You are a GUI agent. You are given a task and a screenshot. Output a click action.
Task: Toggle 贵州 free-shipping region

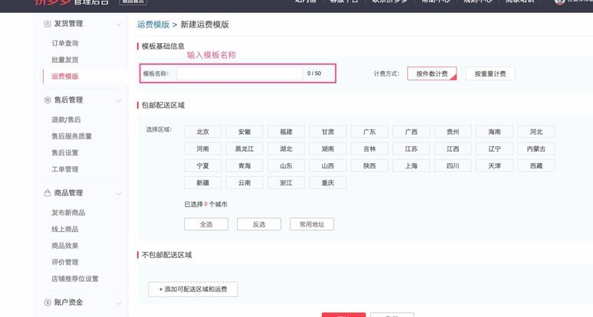click(453, 132)
